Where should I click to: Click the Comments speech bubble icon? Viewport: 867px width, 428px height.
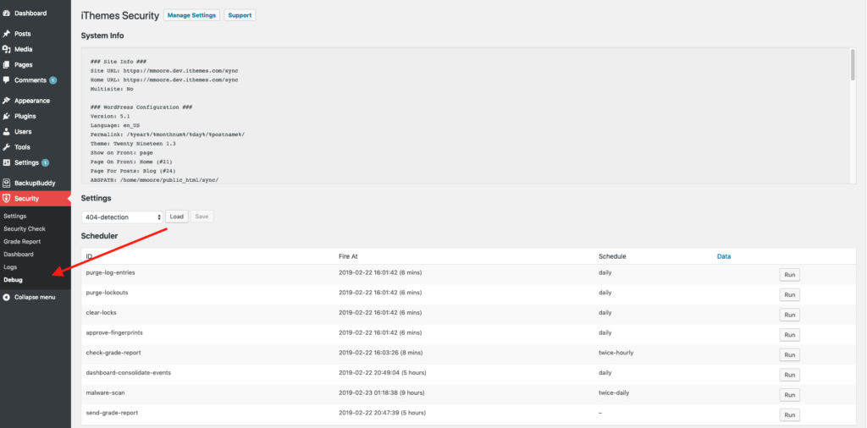coord(7,80)
